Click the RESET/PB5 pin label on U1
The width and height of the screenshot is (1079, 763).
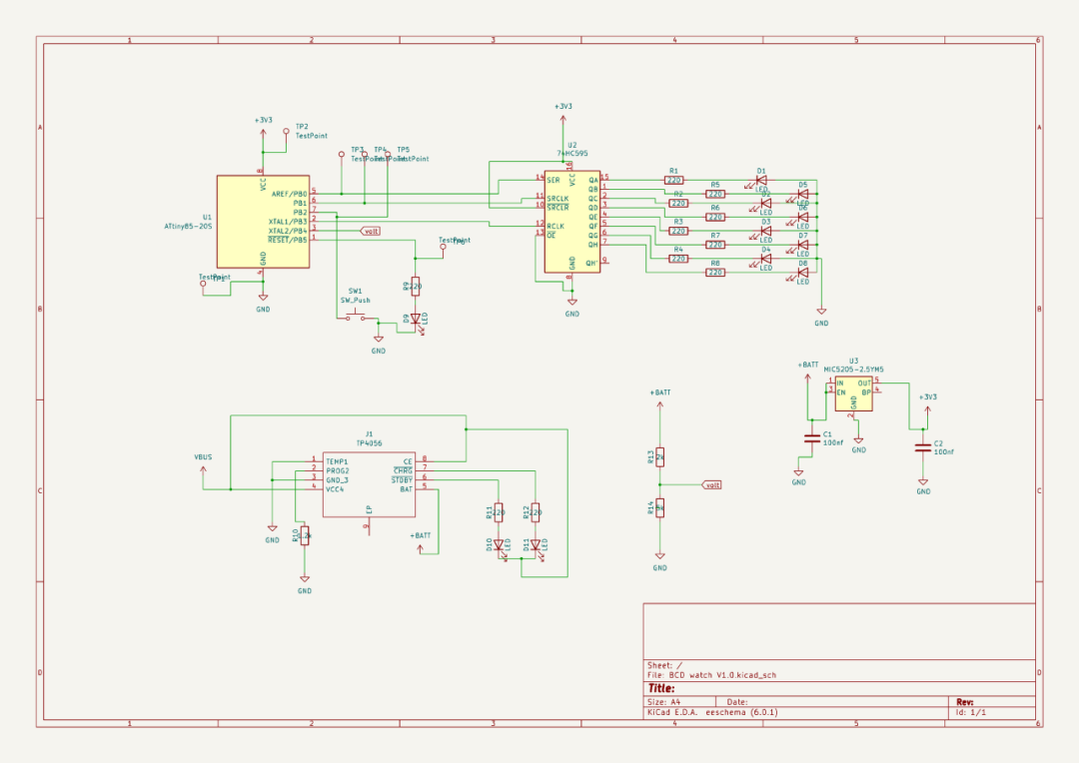tap(288, 240)
